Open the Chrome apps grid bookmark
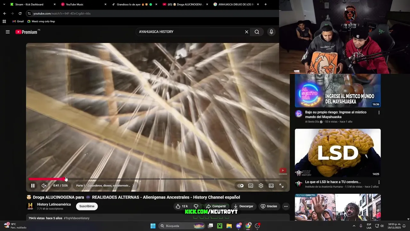This screenshot has width=410, height=231. coord(4,21)
